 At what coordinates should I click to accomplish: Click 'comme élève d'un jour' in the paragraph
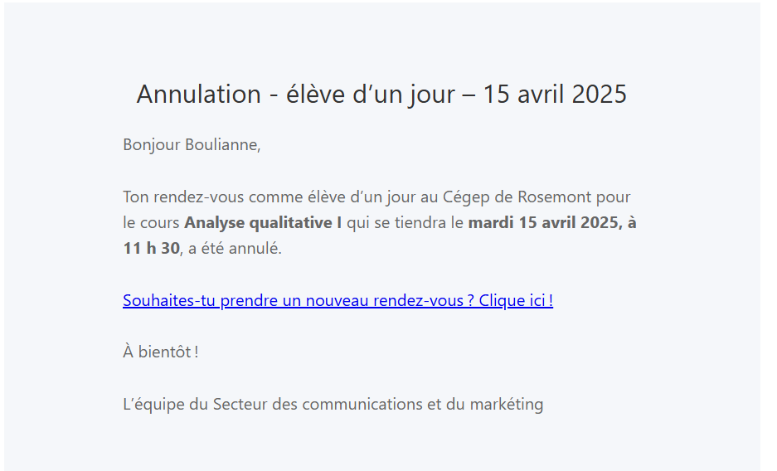(319, 197)
